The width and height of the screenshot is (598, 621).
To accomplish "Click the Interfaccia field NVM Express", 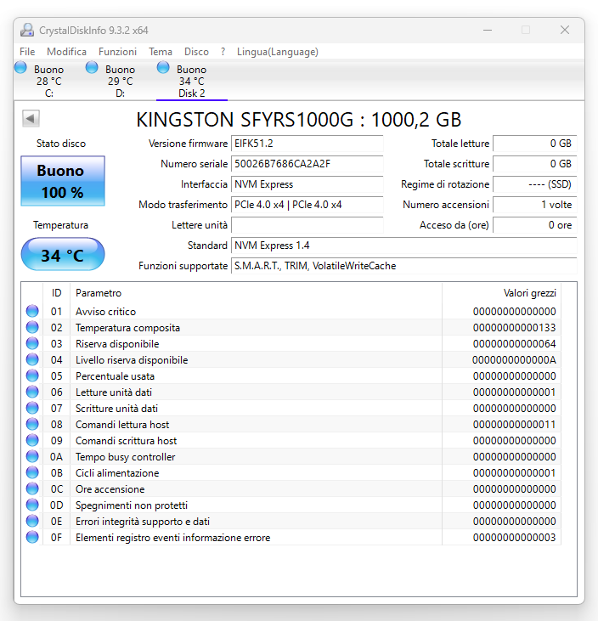I will (307, 184).
